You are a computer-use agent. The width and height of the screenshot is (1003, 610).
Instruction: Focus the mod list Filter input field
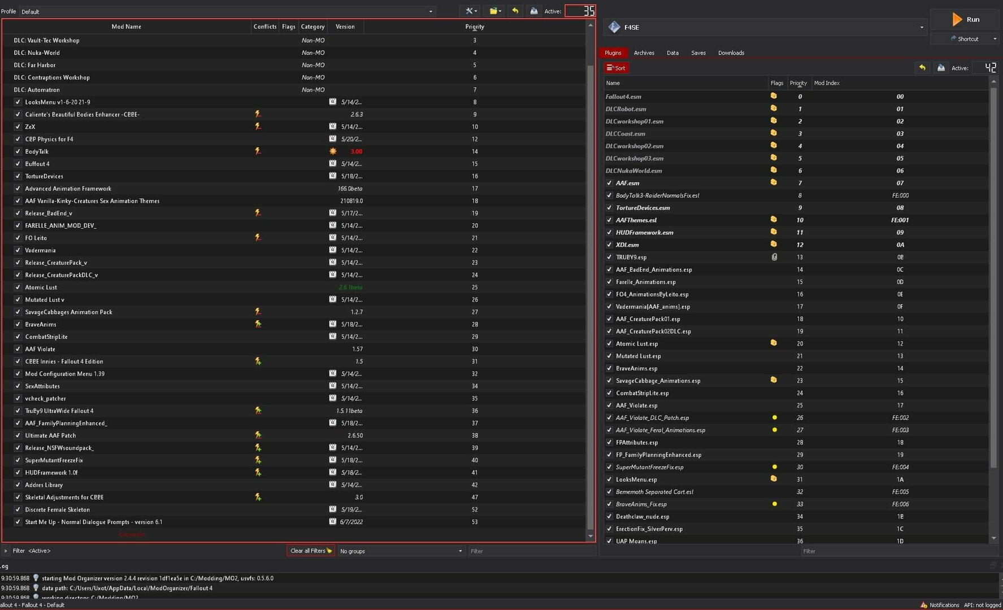point(532,551)
